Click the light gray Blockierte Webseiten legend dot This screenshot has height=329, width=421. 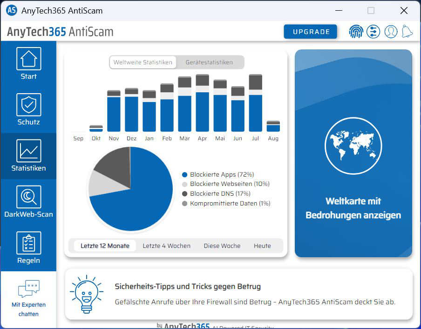(x=184, y=184)
